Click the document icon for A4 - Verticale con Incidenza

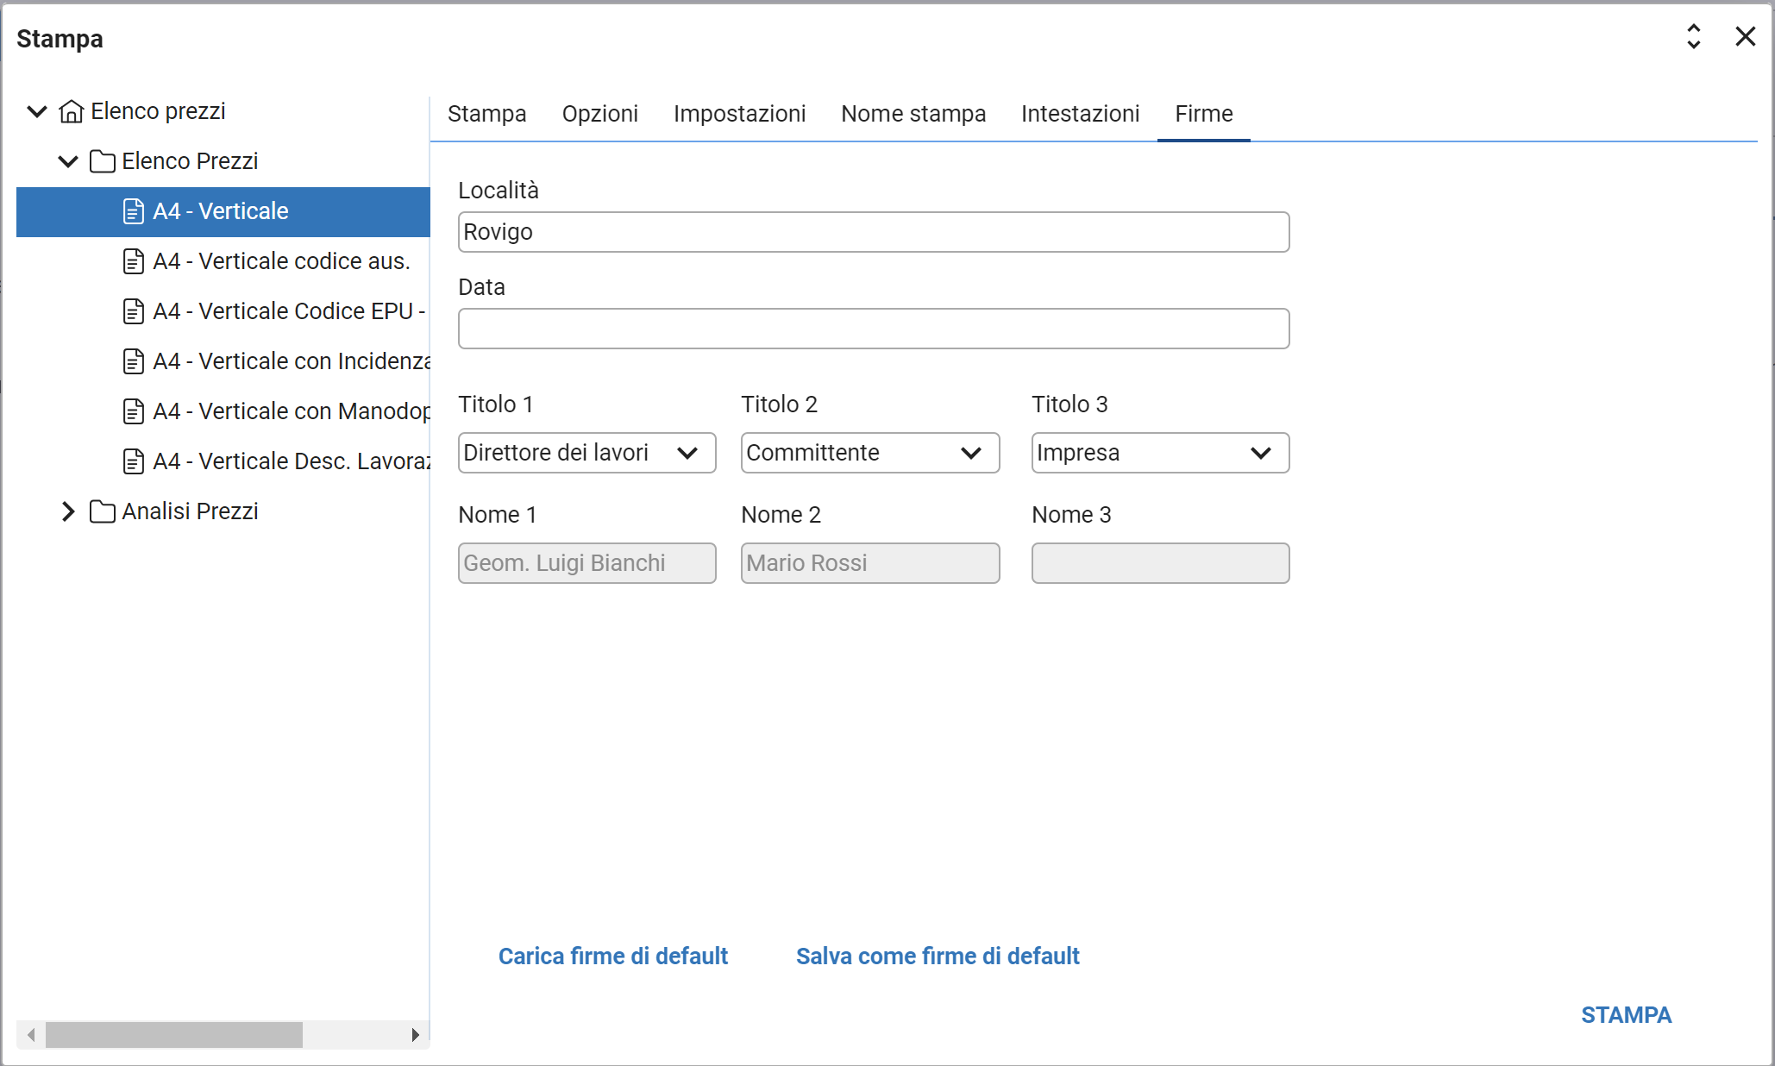coord(133,361)
